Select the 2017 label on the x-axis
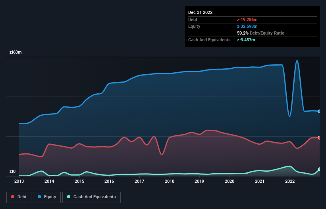Screen dimensions: 326x209 click(139, 181)
